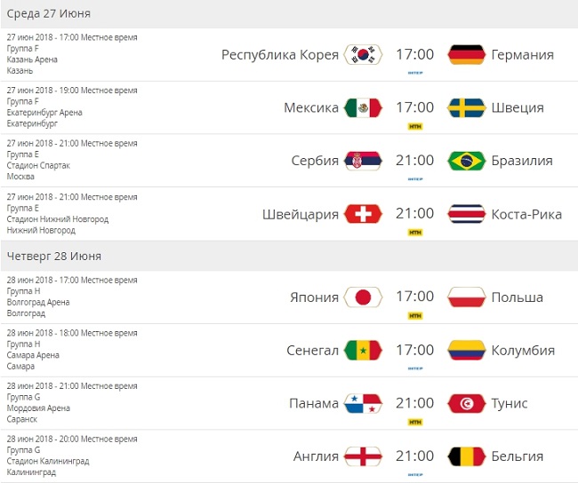Click the Belgium flag icon

coord(467,456)
